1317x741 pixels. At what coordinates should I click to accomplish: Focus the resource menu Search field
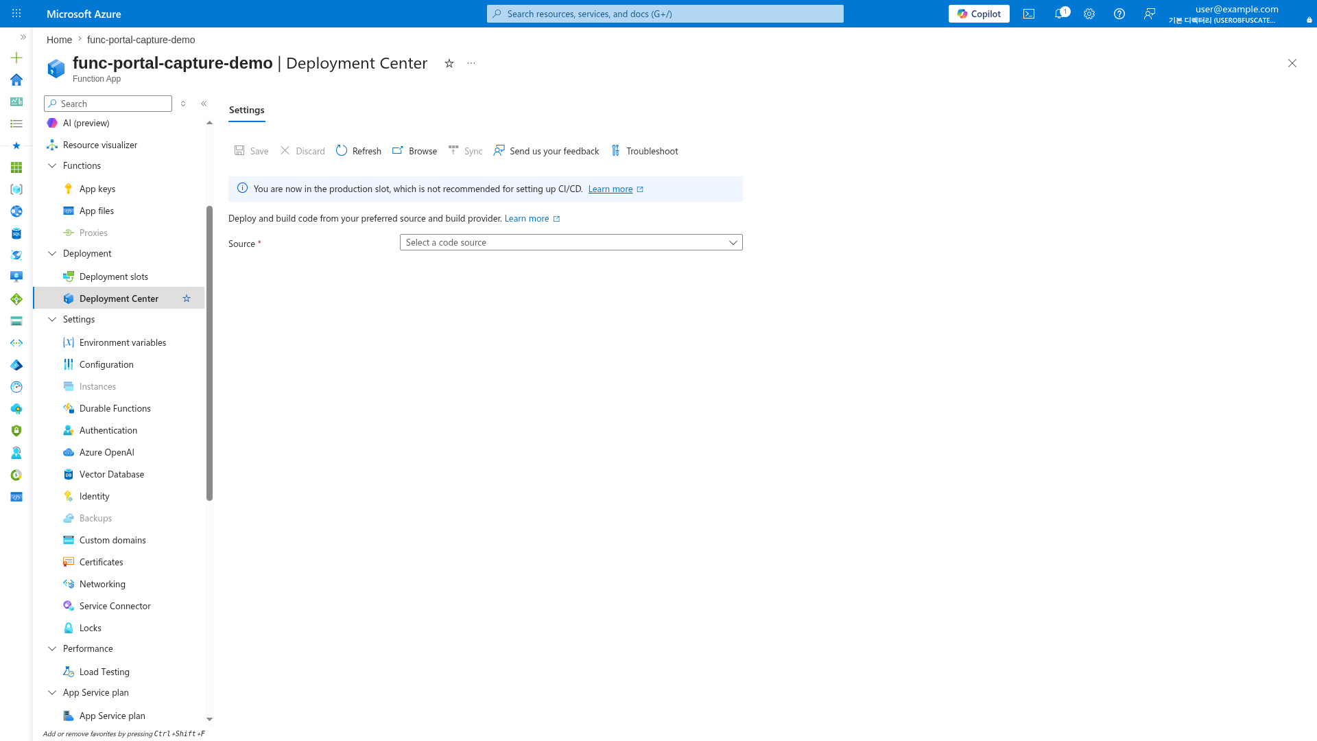coord(108,104)
